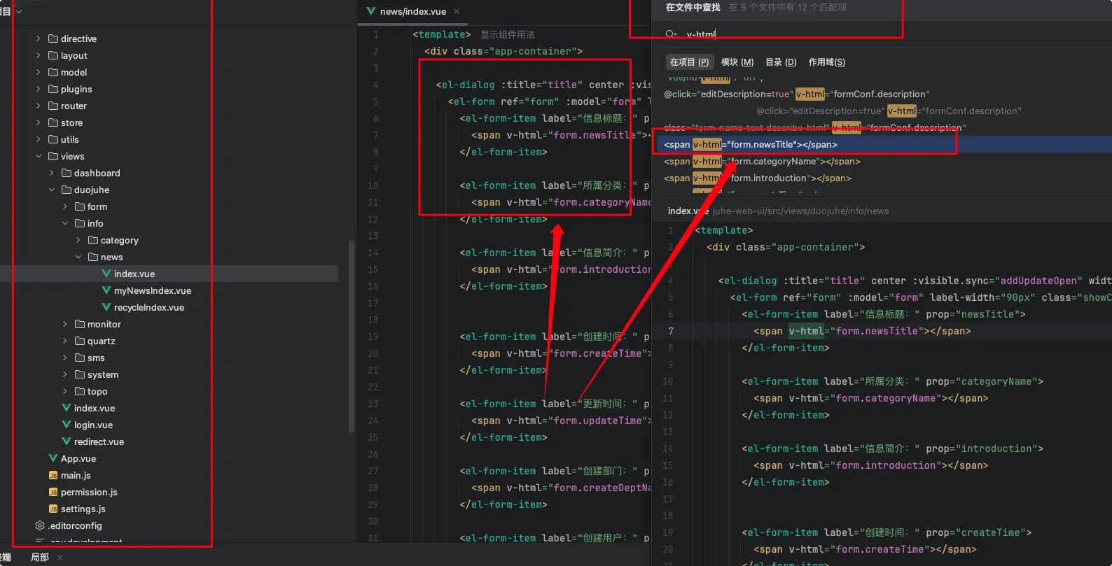Expand the monitor folder in project tree
The height and width of the screenshot is (566, 1112).
(x=65, y=324)
